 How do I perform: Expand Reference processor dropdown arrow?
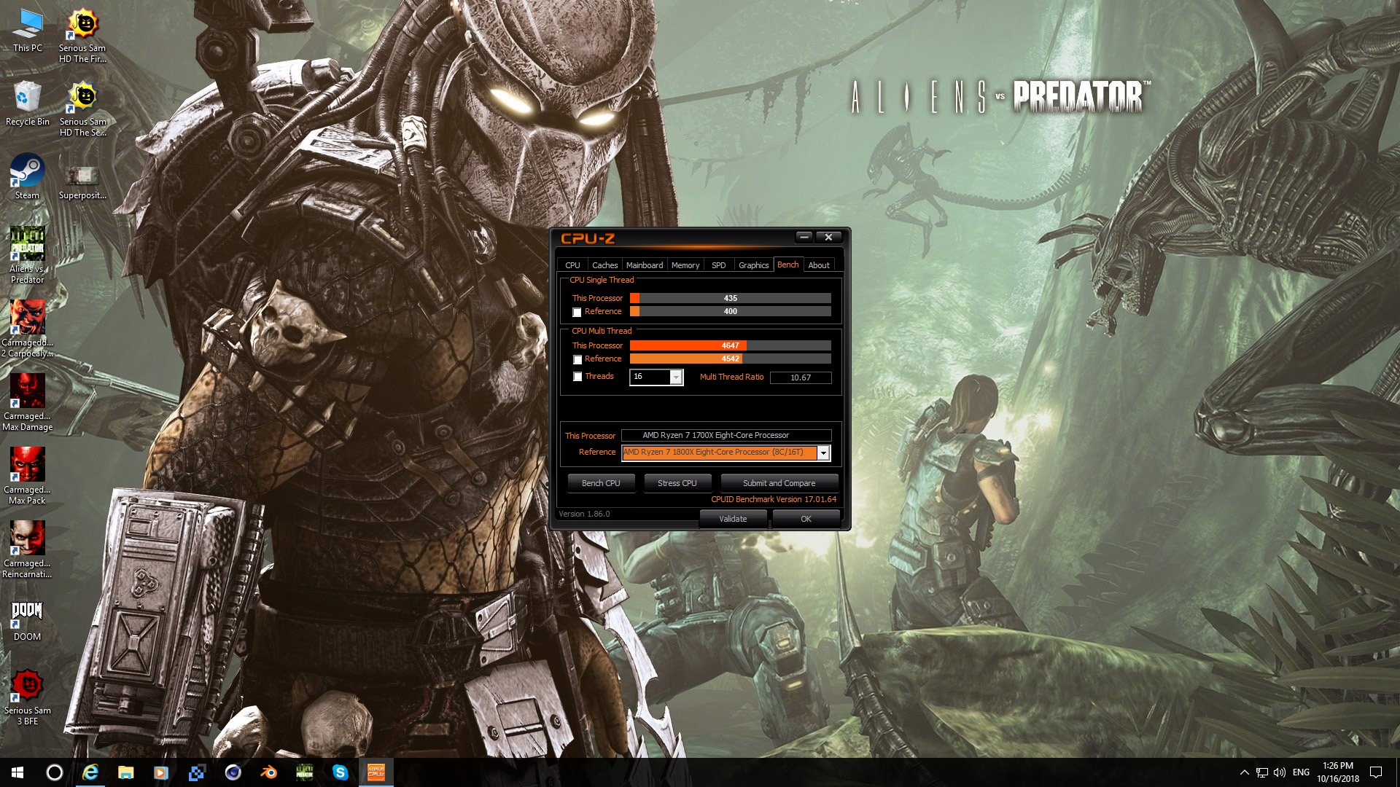[823, 453]
